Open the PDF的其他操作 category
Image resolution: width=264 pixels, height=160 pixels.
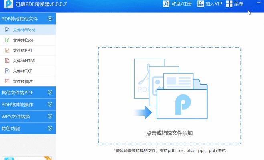tap(28, 104)
